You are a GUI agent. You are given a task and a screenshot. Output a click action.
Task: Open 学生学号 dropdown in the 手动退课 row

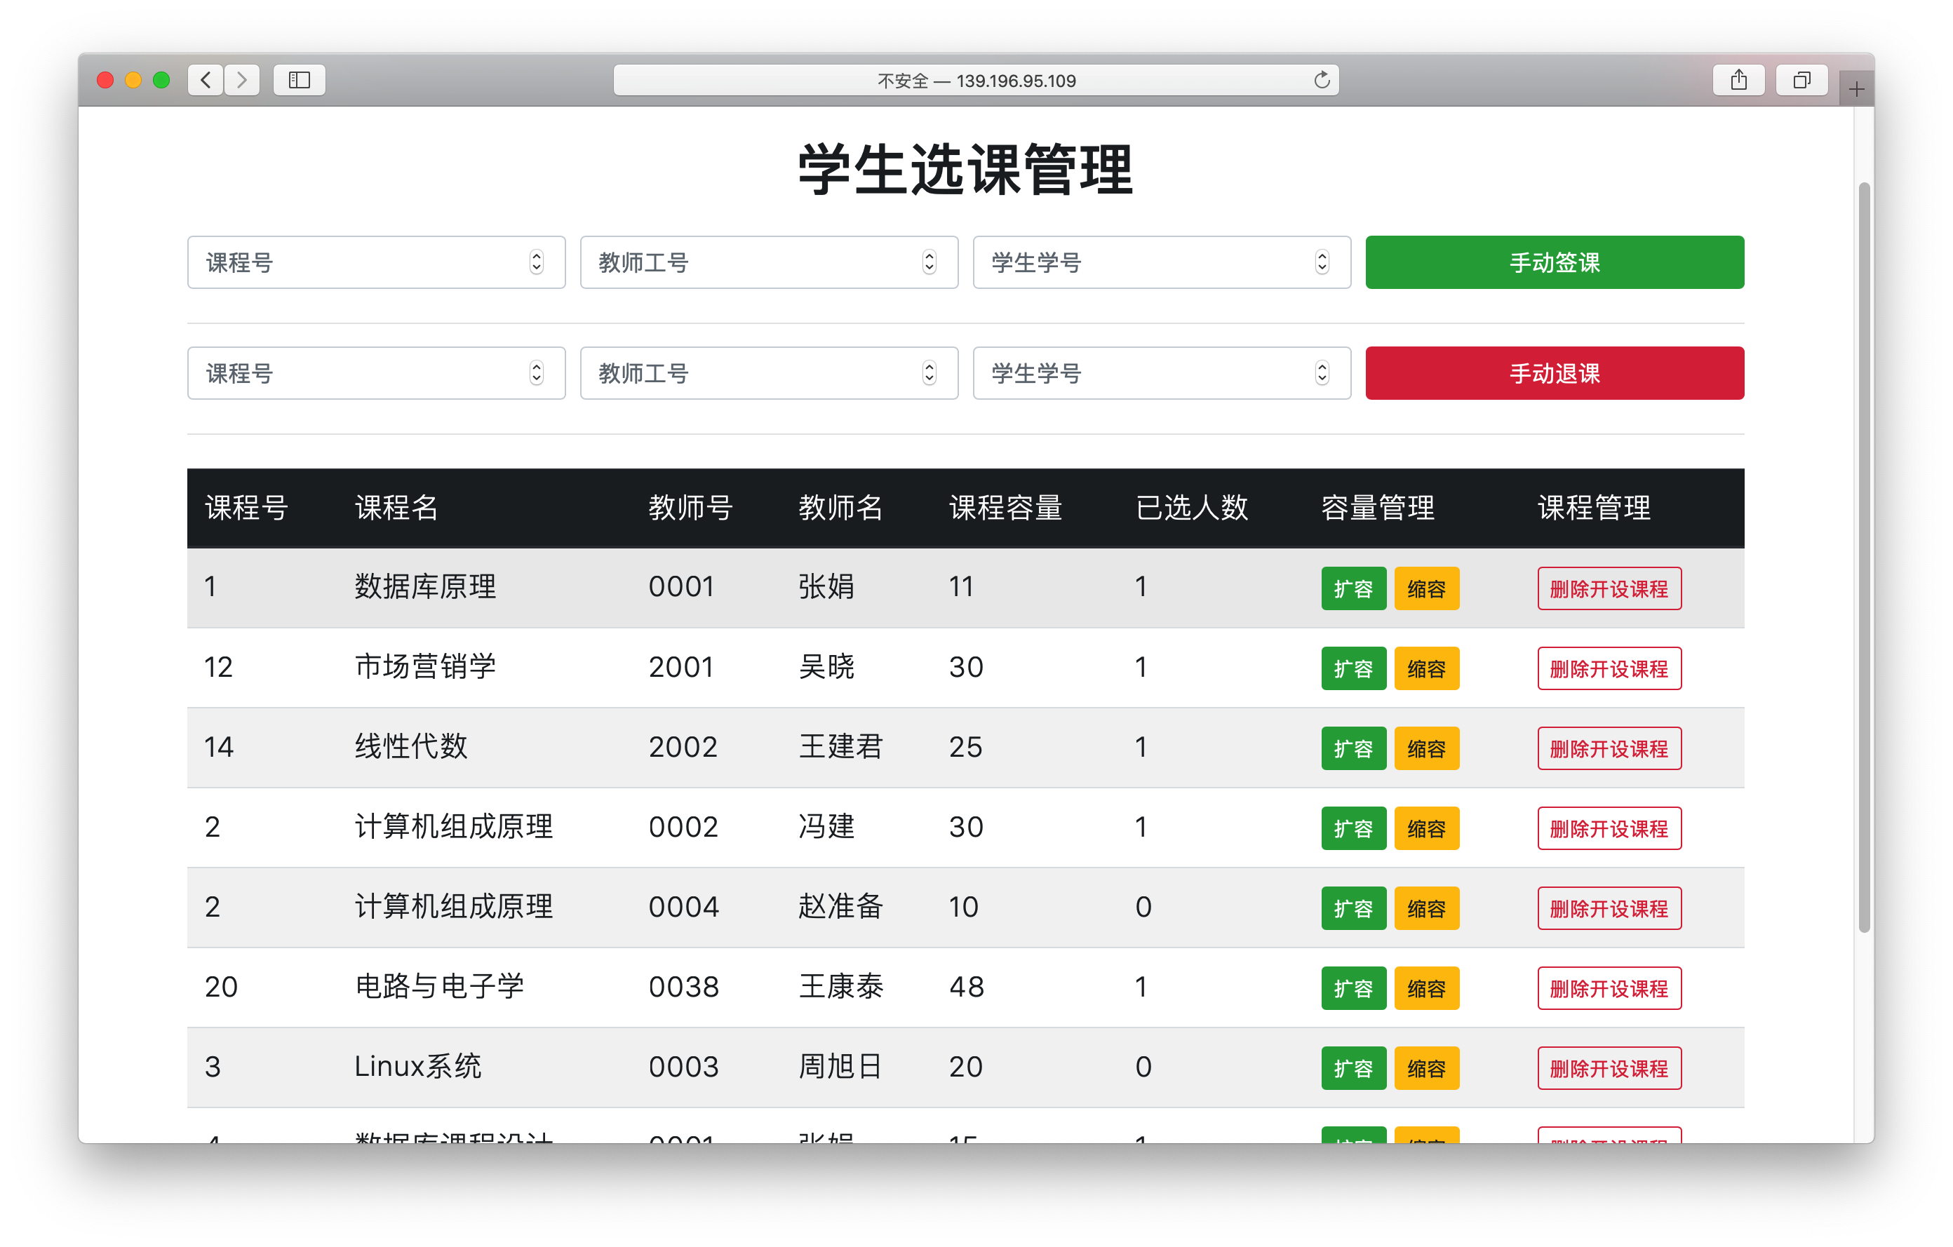pos(1160,373)
